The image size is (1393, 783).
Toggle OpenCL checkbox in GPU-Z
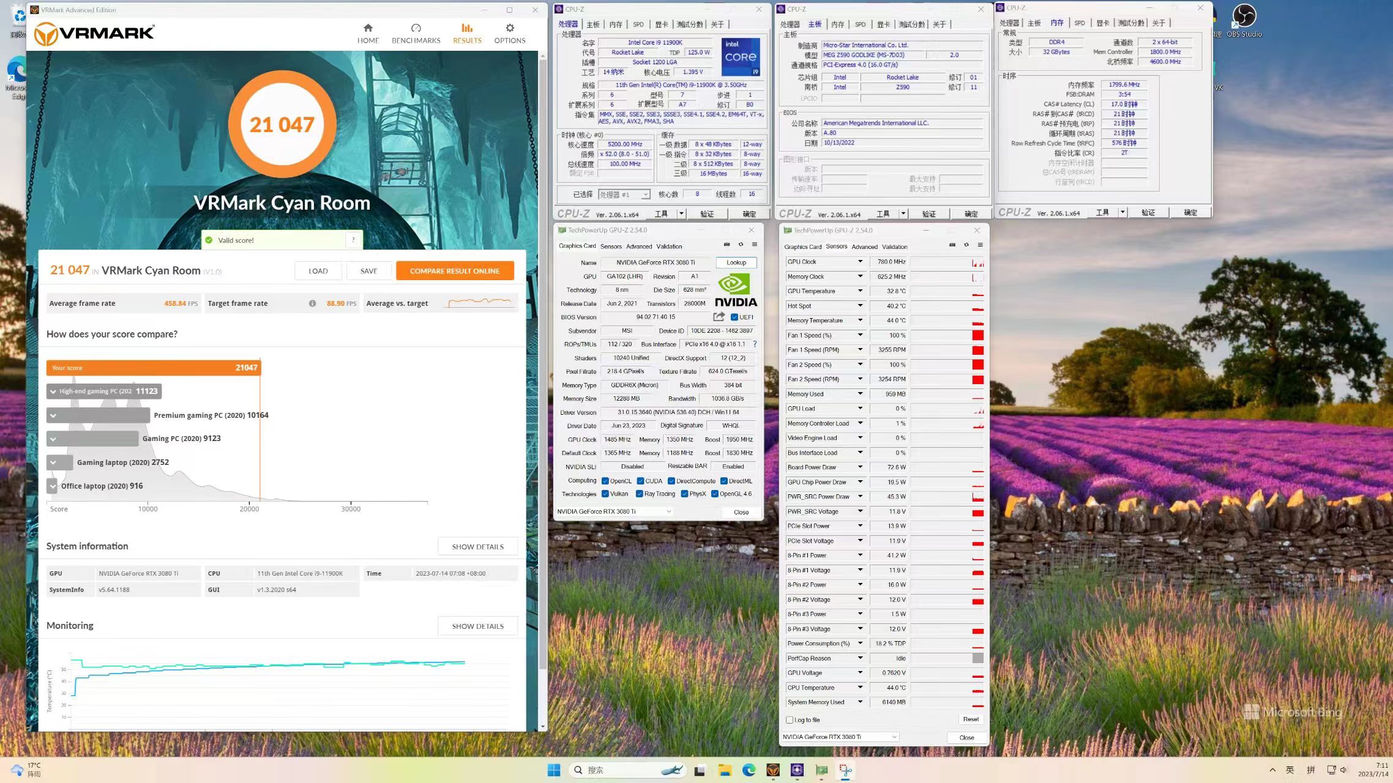(x=605, y=481)
